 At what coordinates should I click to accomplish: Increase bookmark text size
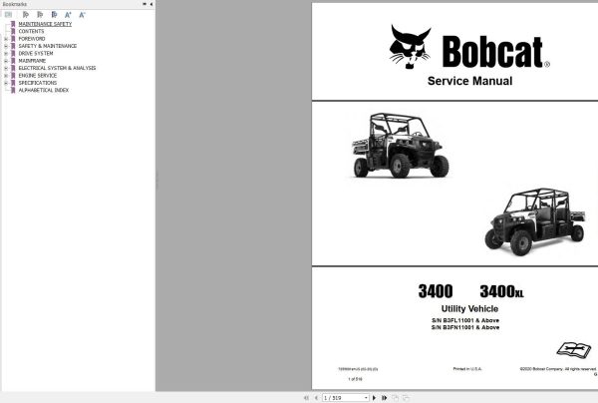[x=68, y=15]
